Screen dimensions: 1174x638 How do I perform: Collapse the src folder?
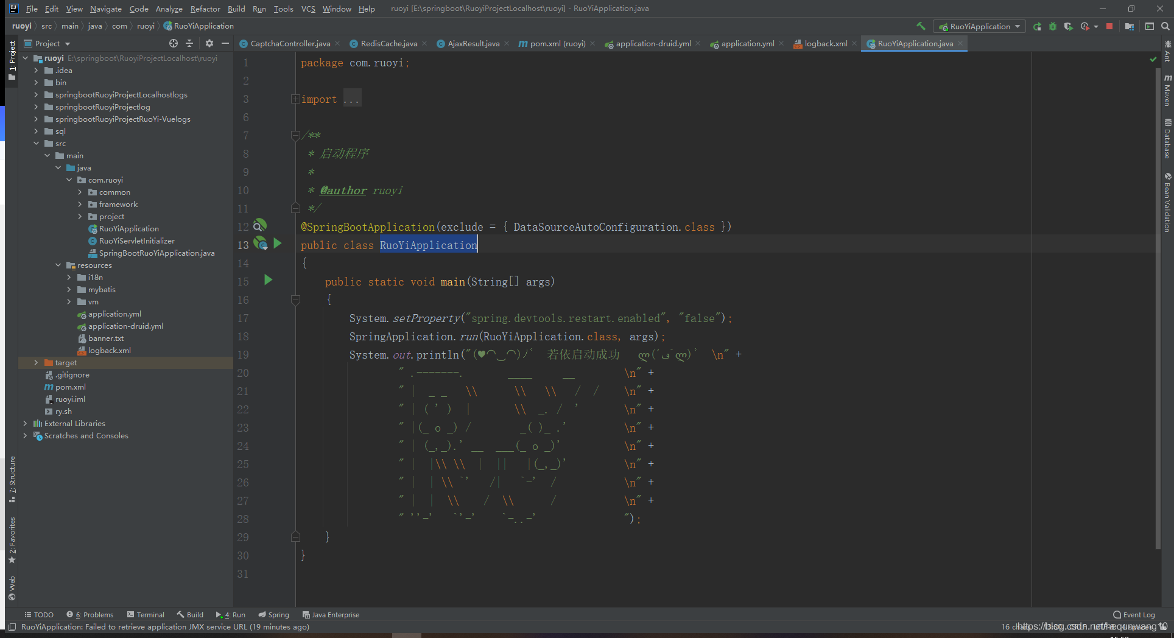36,143
